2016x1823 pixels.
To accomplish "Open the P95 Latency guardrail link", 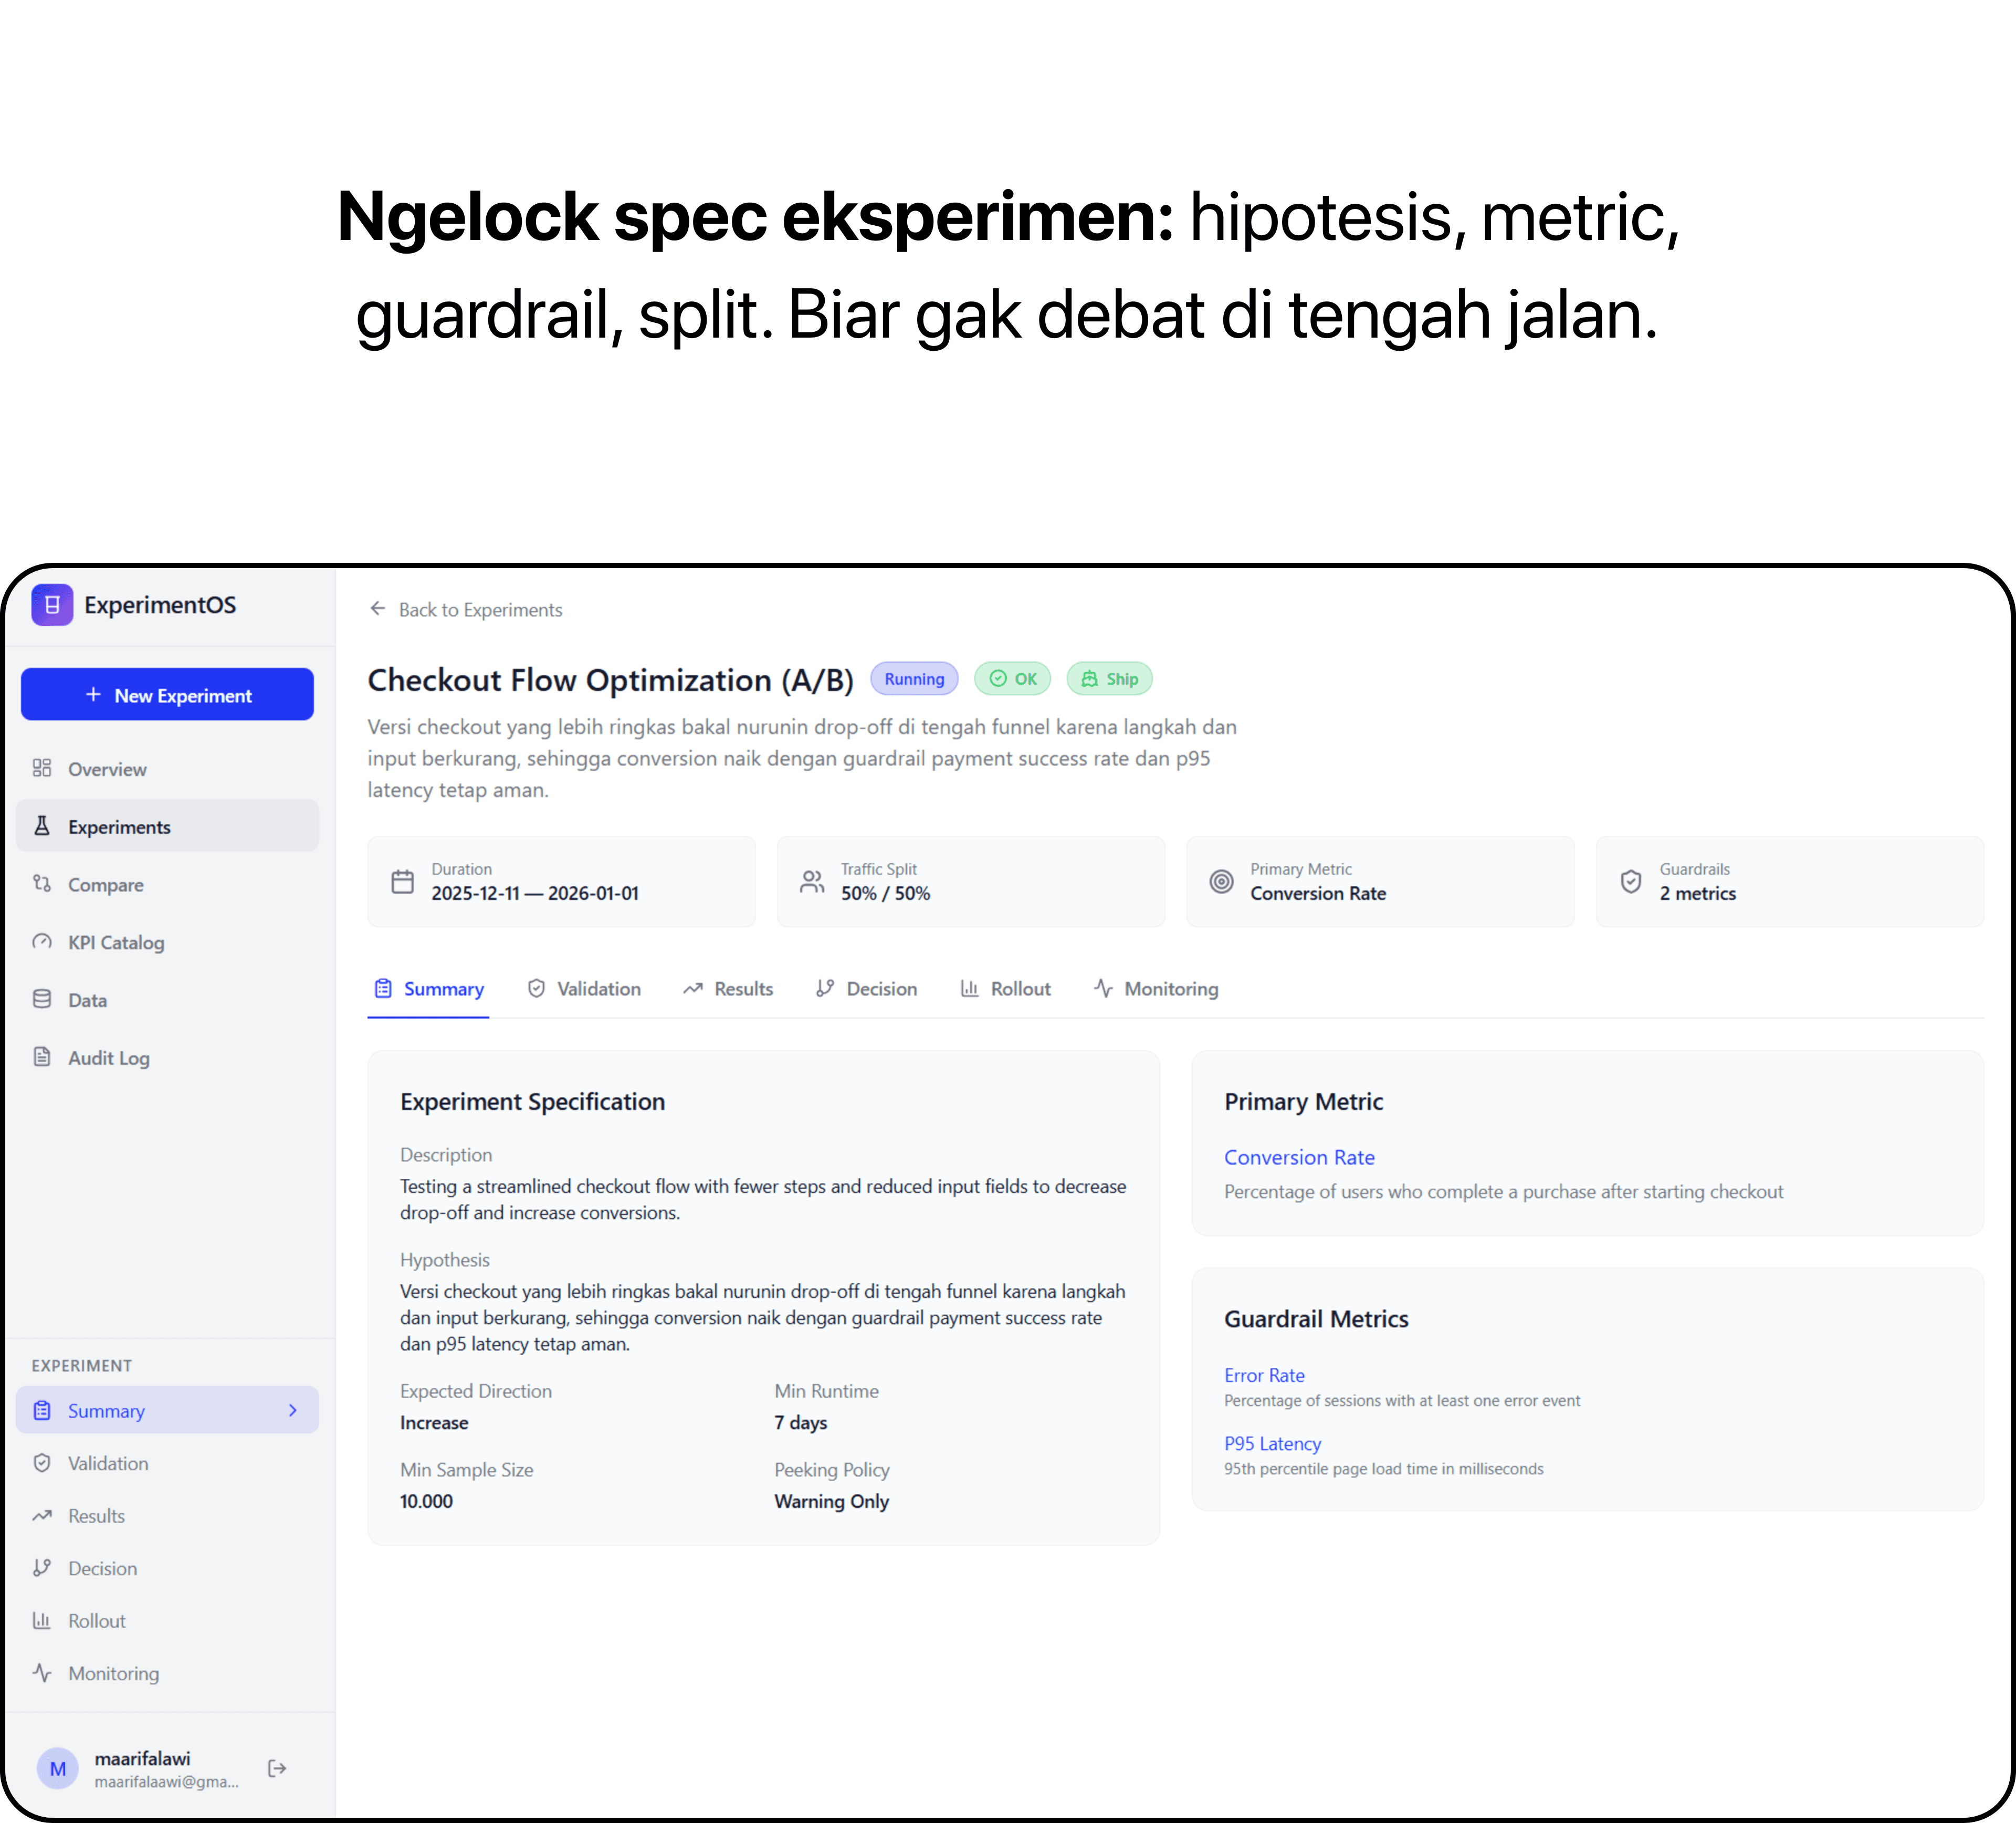I will pos(1272,1443).
